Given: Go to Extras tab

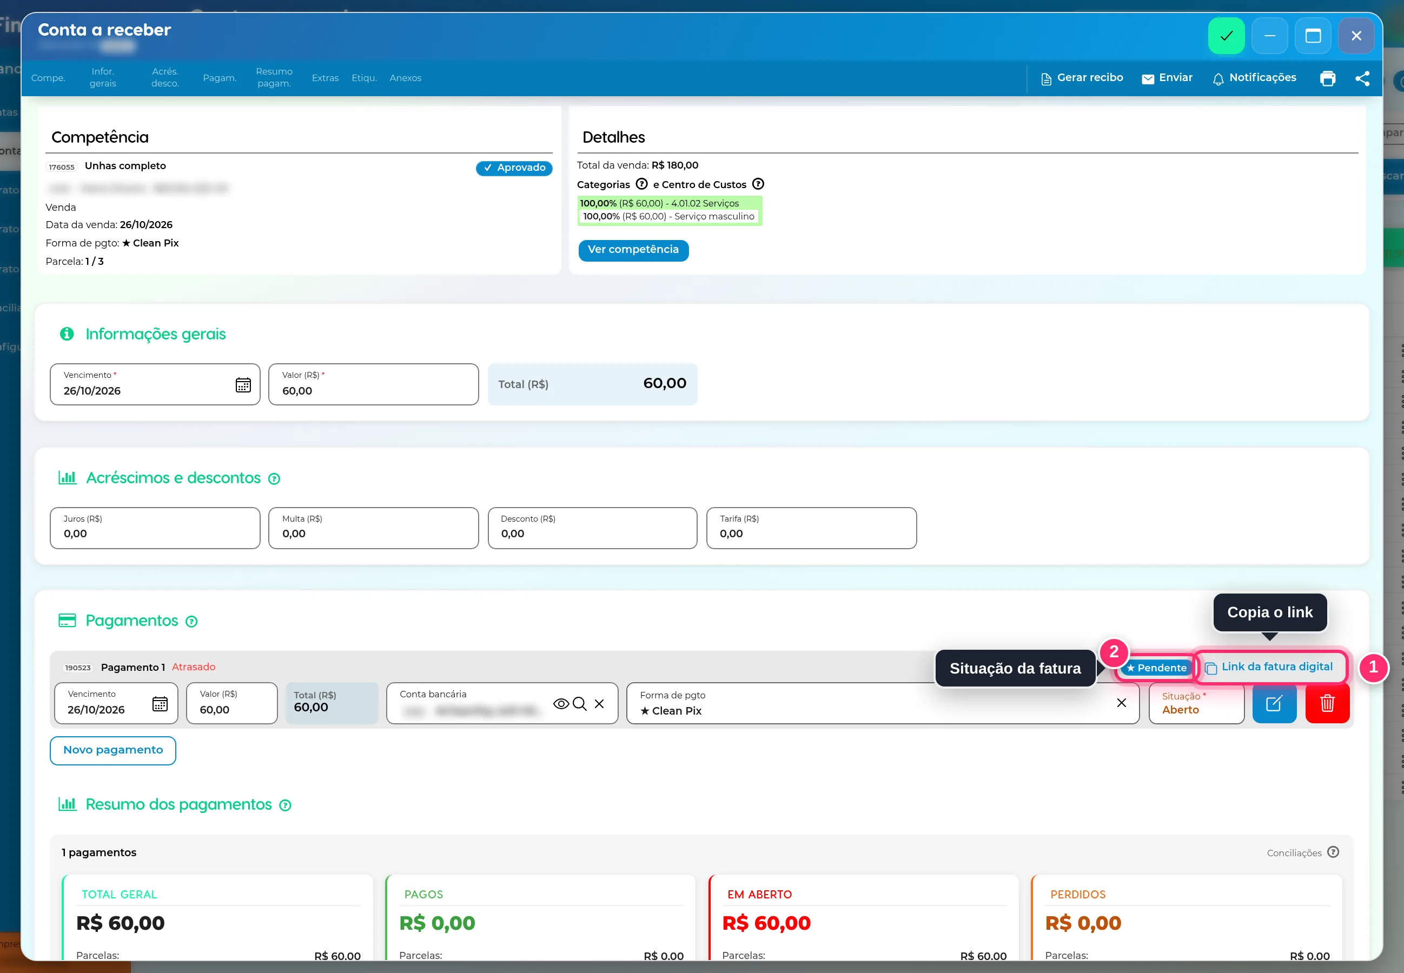Looking at the screenshot, I should [325, 78].
